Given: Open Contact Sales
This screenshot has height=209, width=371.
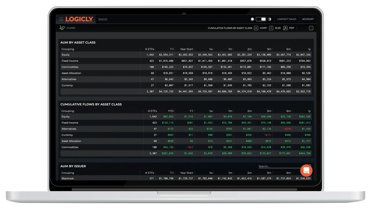Looking at the screenshot, I should point(286,19).
